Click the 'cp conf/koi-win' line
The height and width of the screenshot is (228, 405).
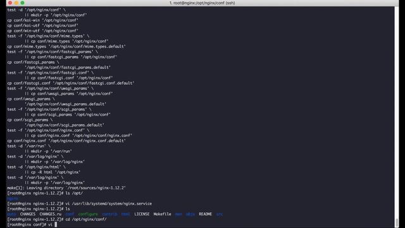[x=42, y=20]
